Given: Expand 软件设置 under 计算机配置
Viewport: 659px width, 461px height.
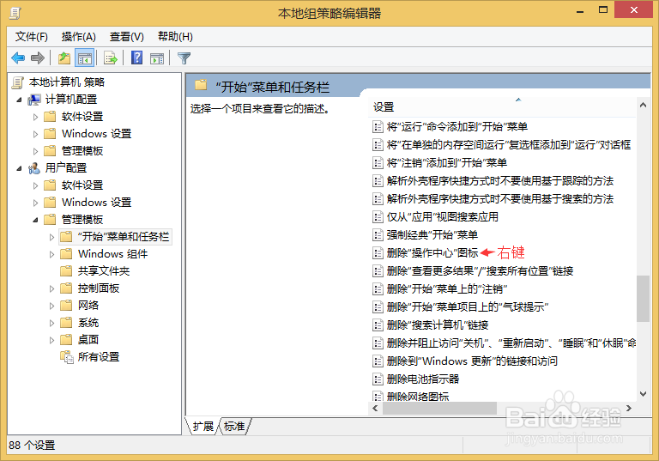Looking at the screenshot, I should coord(35,117).
